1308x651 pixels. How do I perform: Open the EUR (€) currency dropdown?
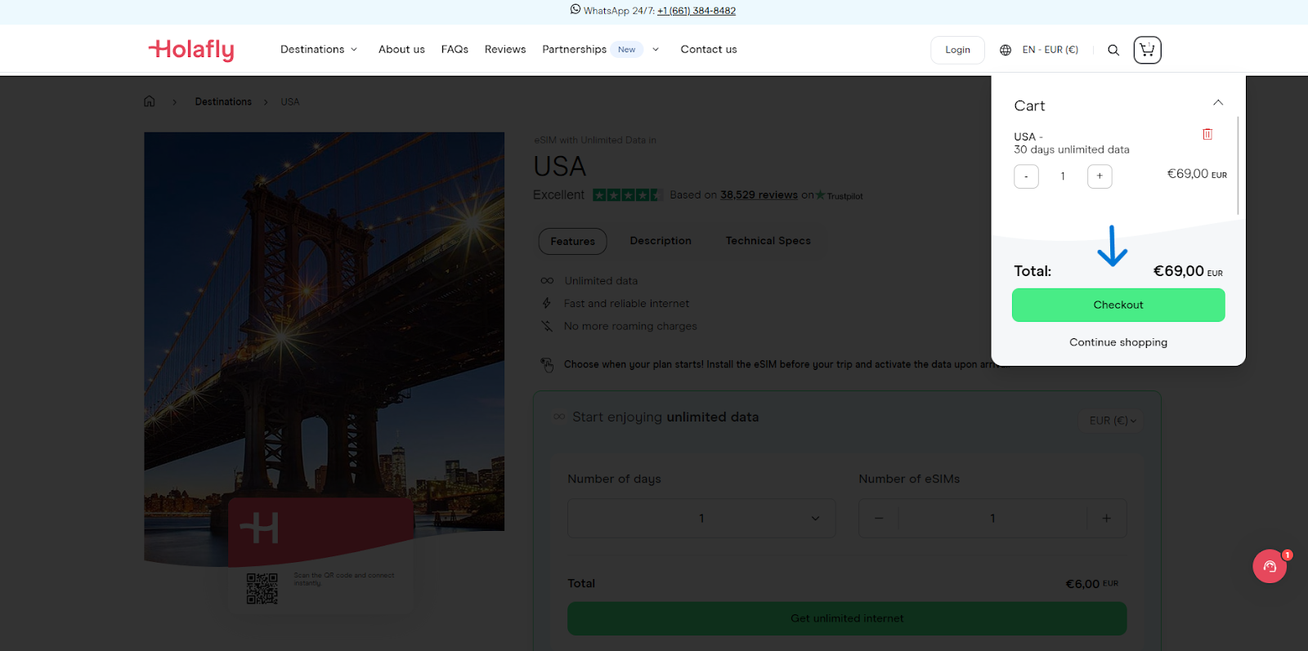click(1112, 421)
